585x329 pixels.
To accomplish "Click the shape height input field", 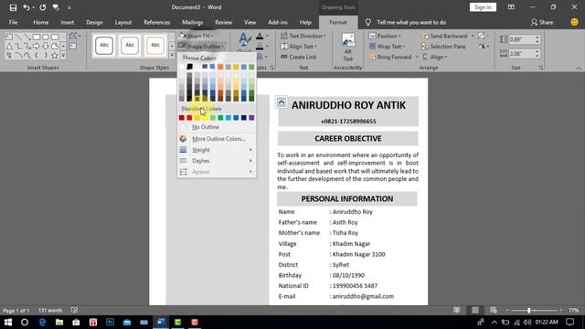I will tap(521, 39).
